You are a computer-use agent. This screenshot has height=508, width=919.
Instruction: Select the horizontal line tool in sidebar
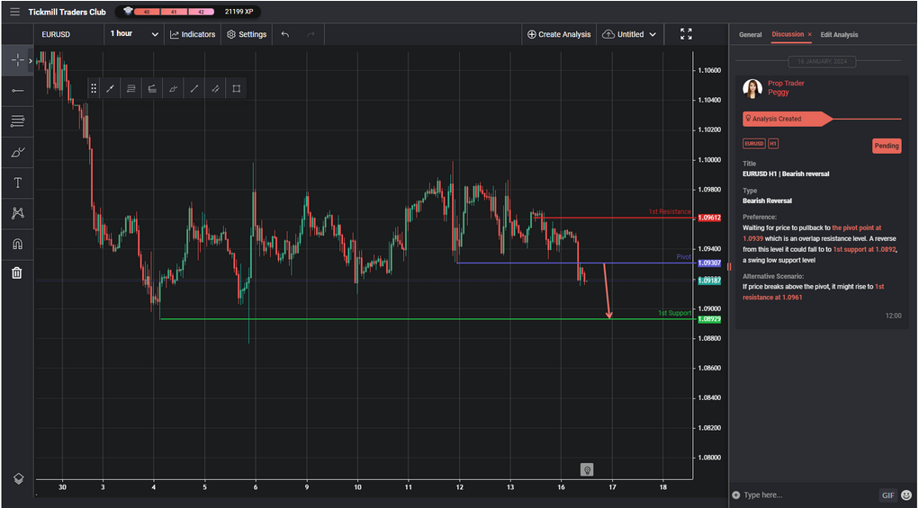coord(17,90)
